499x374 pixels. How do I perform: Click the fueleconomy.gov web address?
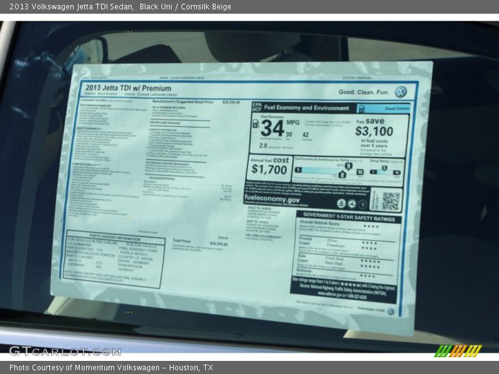(271, 200)
